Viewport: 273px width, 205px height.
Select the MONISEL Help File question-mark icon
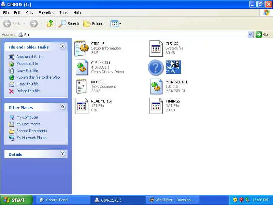tap(156, 67)
